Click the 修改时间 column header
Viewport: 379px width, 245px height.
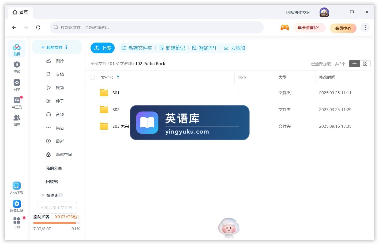pyautogui.click(x=327, y=77)
